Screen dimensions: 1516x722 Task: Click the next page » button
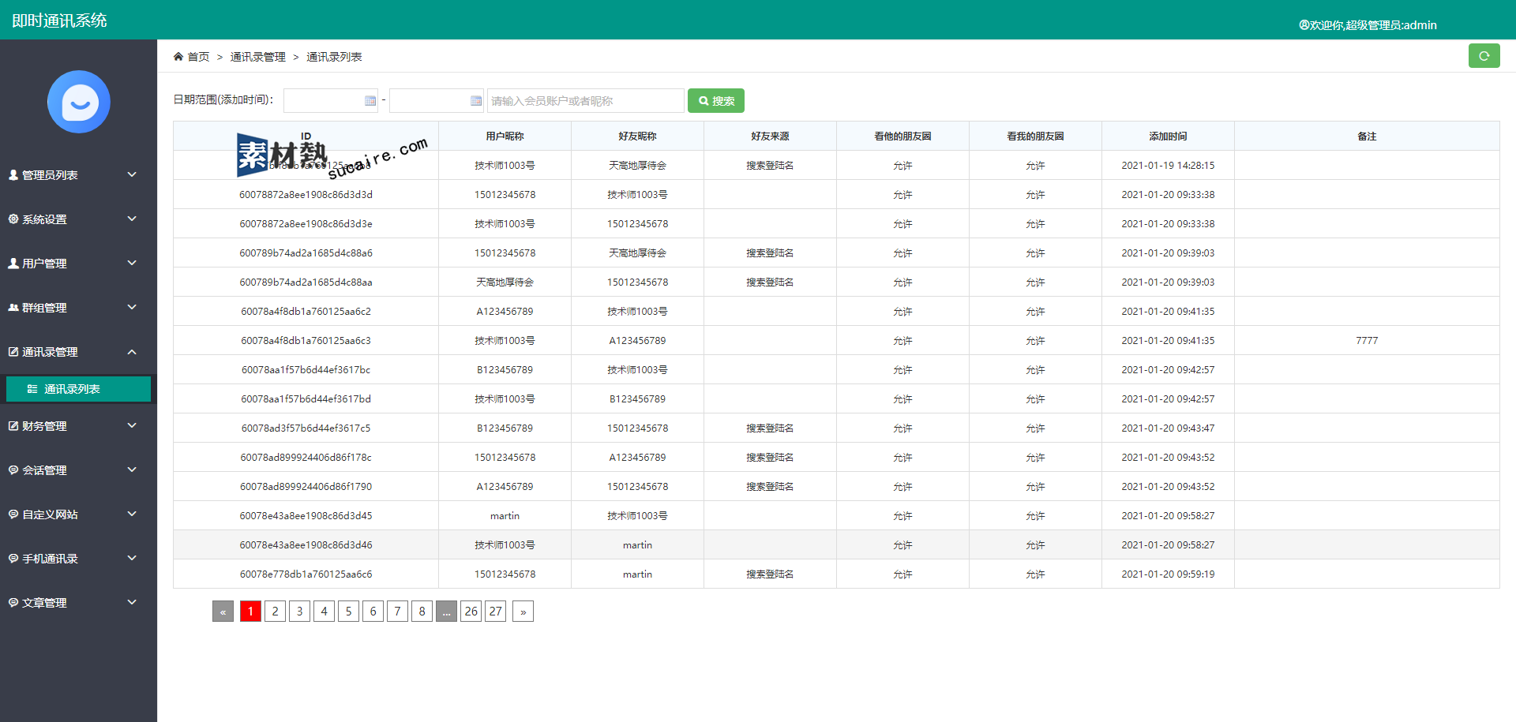(523, 612)
